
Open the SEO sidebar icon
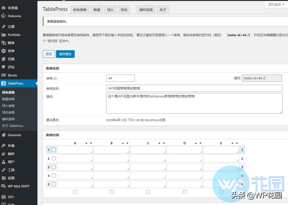[x=3, y=197]
